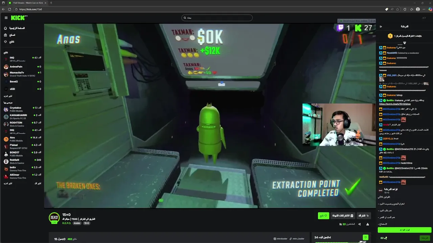Expand show more under recommended list
Viewport: 433px width, 243px height.
[8, 183]
